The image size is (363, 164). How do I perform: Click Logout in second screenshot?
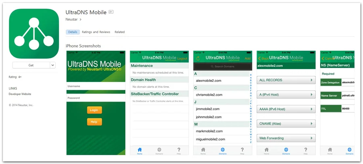[x=182, y=58]
